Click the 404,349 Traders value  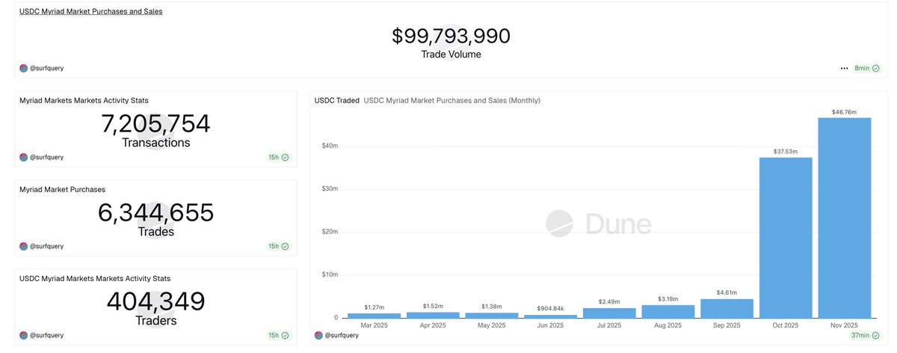coord(156,301)
